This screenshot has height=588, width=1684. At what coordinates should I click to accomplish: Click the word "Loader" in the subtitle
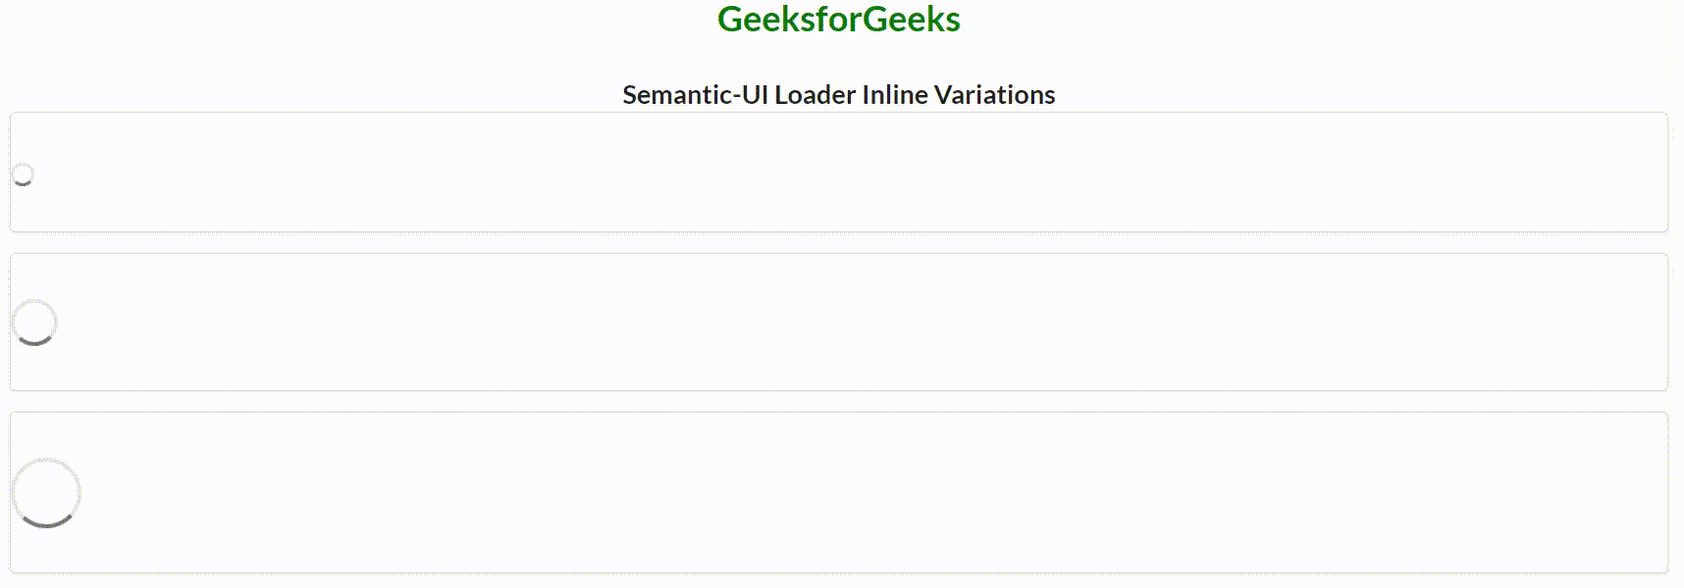(815, 95)
